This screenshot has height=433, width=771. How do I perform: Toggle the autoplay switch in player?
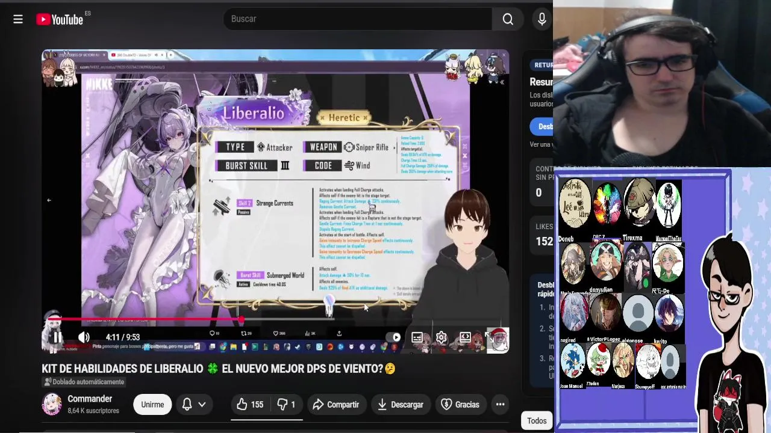tap(393, 337)
